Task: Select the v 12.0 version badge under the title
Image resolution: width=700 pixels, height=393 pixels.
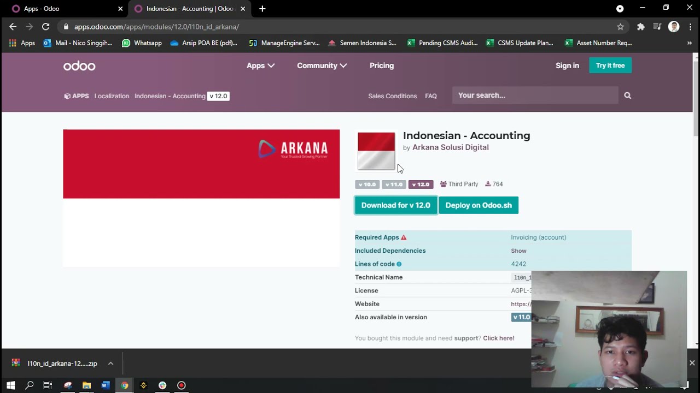Action: pos(421,184)
